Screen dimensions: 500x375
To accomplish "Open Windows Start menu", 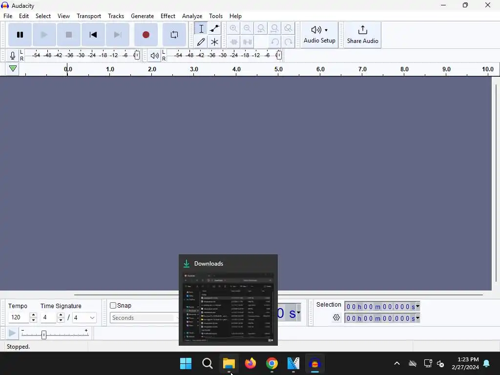I will [186, 363].
